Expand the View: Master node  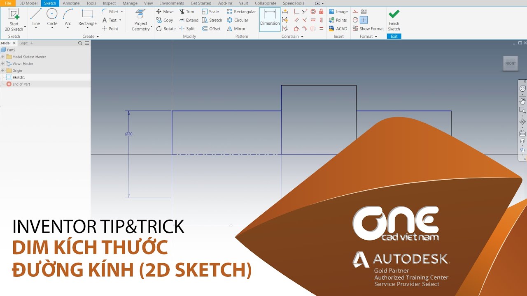(x=3, y=64)
